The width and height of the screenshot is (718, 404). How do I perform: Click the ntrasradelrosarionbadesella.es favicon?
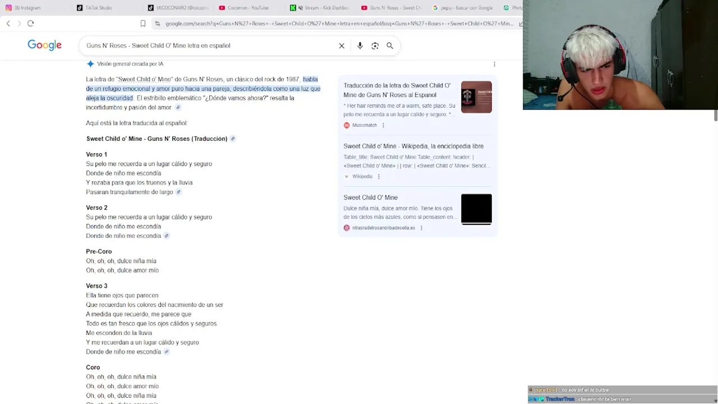pyautogui.click(x=347, y=228)
